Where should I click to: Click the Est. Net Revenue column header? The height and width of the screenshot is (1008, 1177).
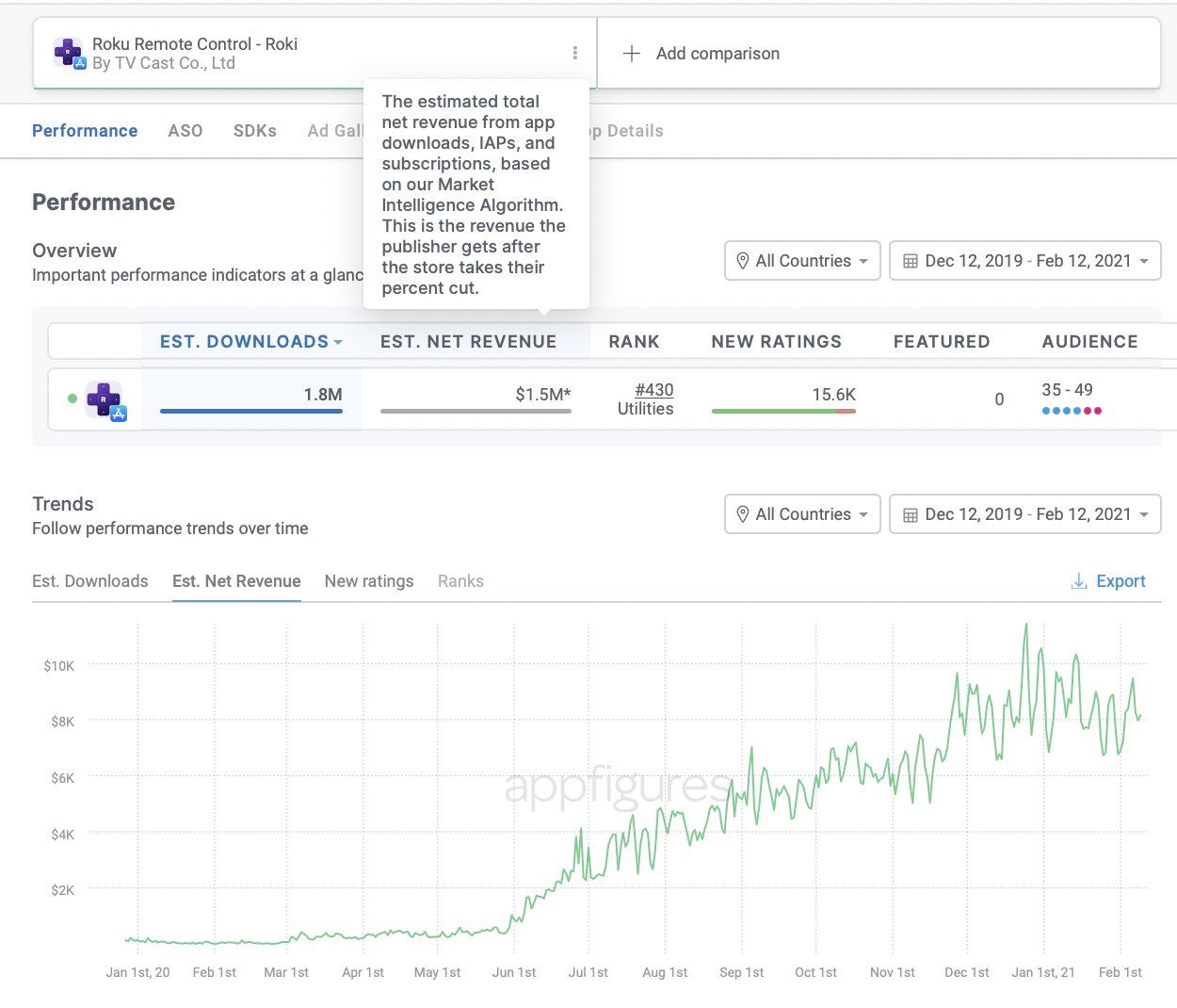[469, 342]
